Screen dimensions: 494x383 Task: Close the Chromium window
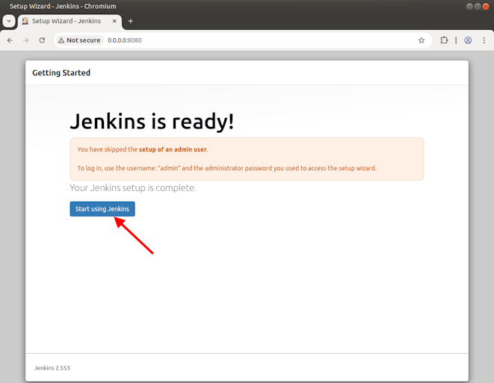(x=483, y=5)
